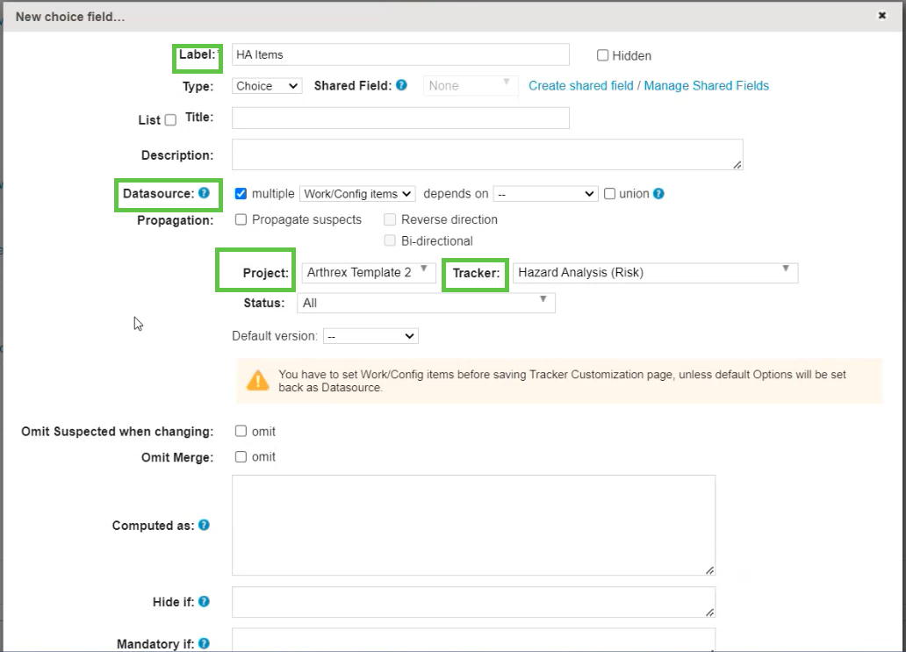
Task: Open the Create shared field link
Action: pyautogui.click(x=580, y=85)
